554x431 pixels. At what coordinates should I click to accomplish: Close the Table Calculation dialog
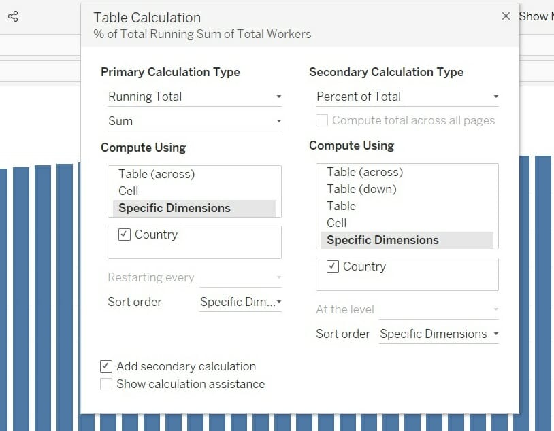pyautogui.click(x=506, y=16)
